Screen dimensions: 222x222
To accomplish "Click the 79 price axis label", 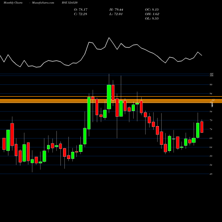I will (x=211, y=120).
